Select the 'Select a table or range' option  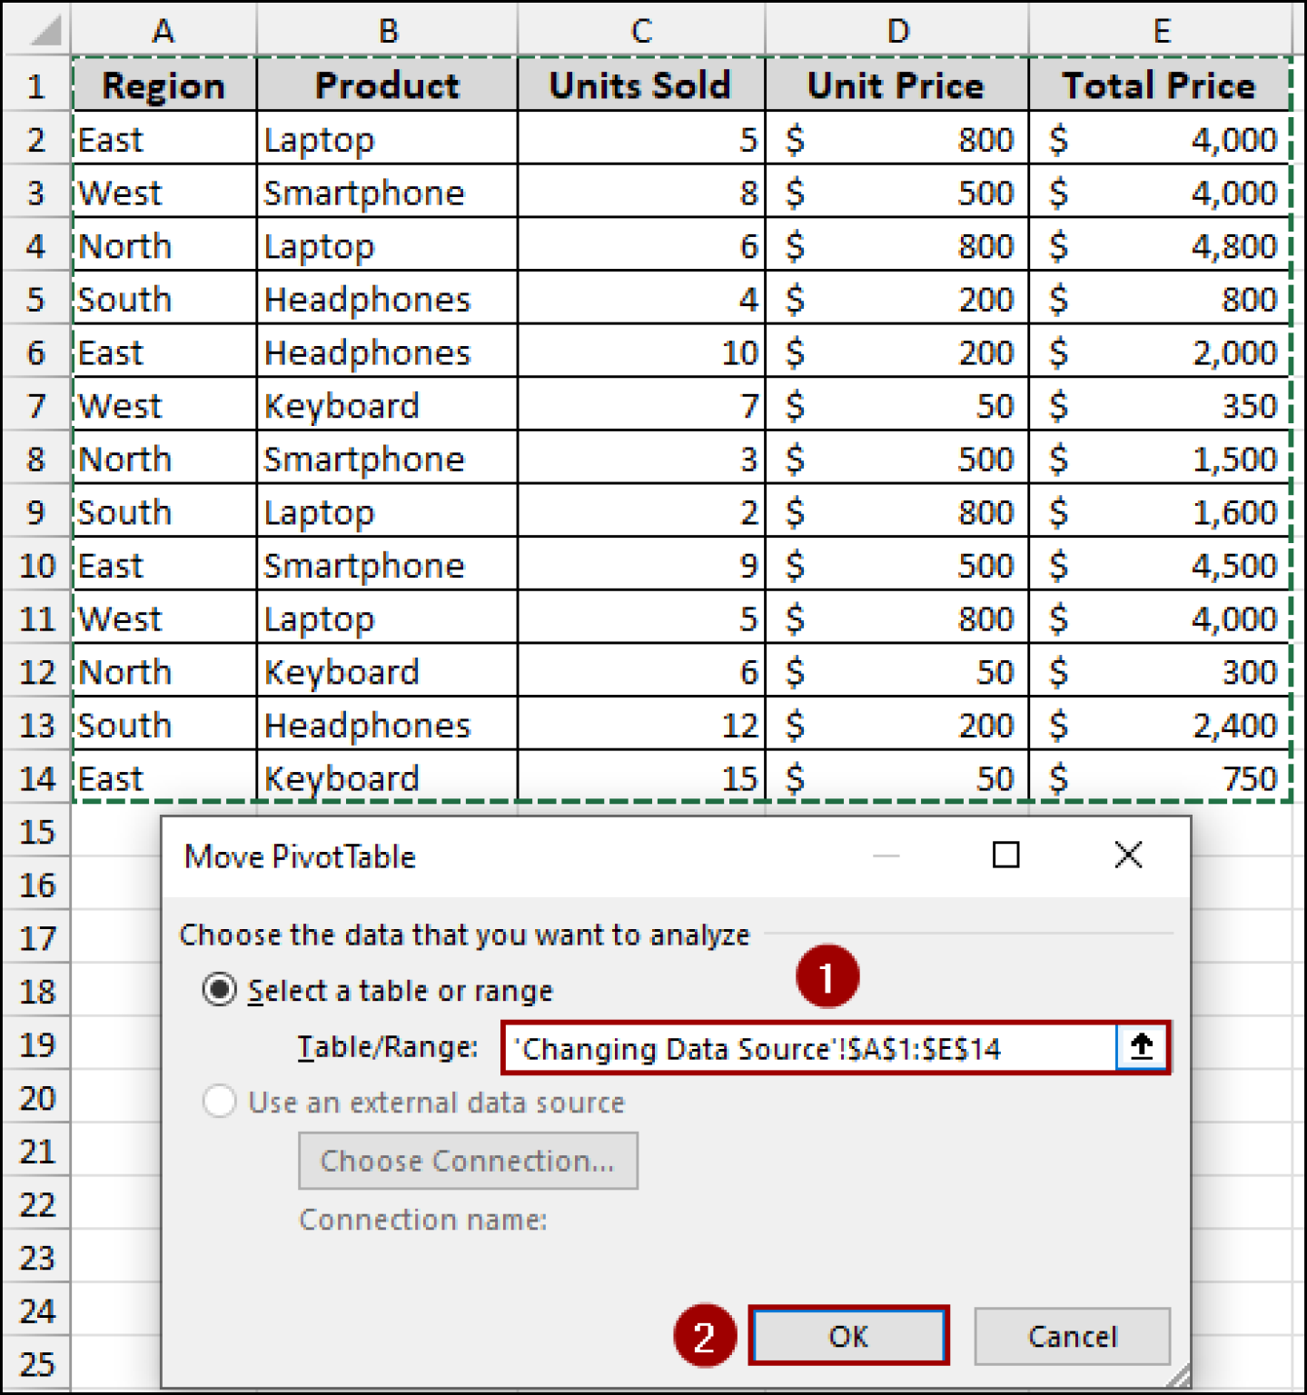click(220, 990)
